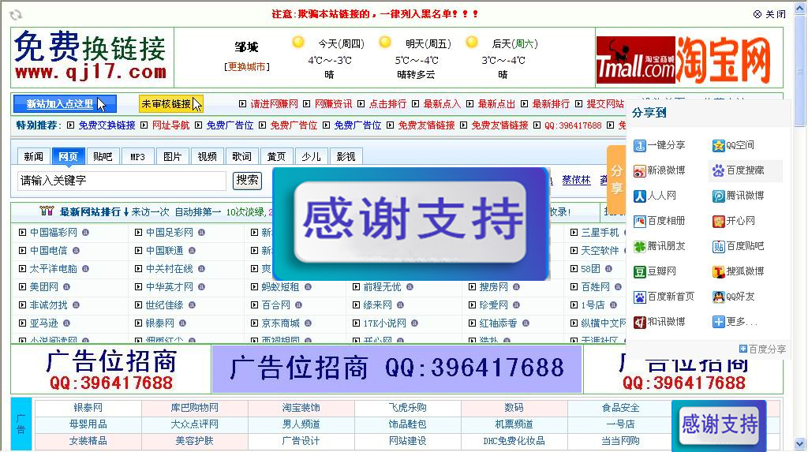Share to 开心网 icon
808x452 pixels.
(718, 222)
